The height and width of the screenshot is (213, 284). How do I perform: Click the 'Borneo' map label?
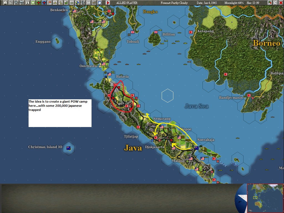click(x=267, y=43)
